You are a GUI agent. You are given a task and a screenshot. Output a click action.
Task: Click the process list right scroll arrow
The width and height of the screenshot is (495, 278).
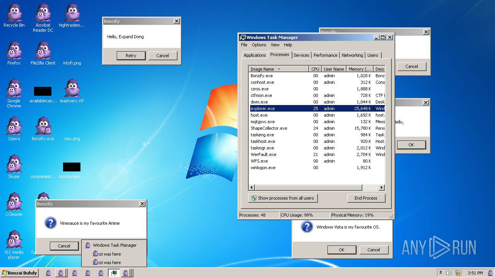[382, 188]
